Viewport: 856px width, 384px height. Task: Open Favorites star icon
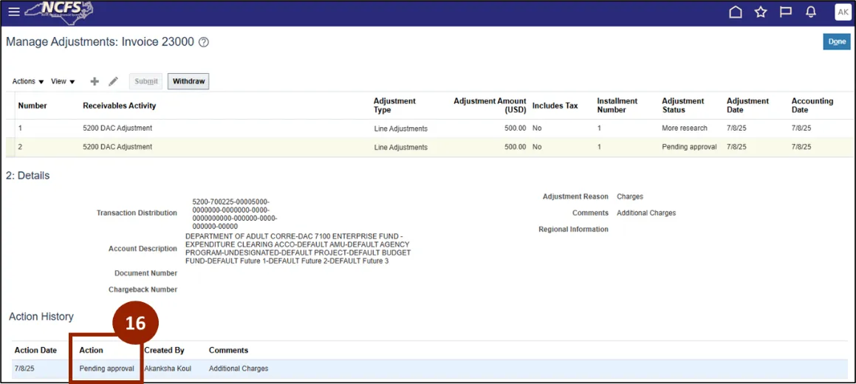coord(760,13)
